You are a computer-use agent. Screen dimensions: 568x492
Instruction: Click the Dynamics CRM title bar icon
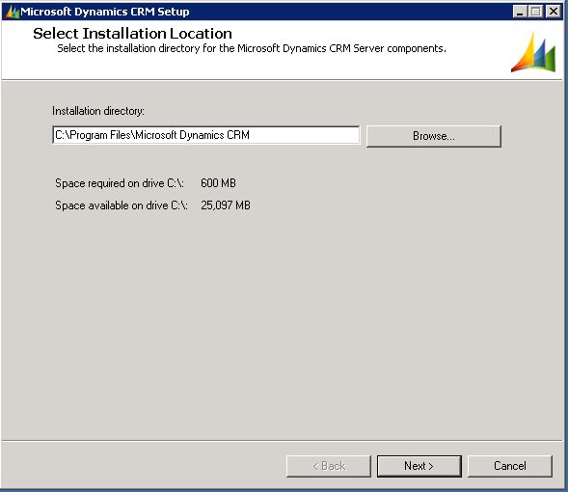[12, 12]
